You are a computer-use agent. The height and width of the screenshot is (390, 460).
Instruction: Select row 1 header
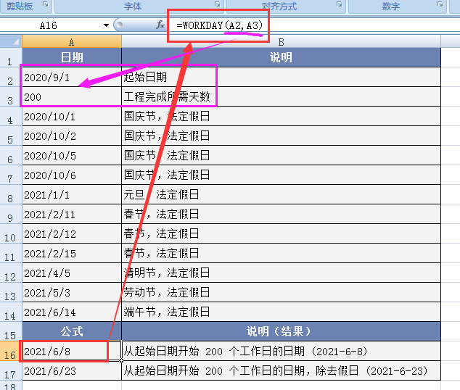(11, 58)
